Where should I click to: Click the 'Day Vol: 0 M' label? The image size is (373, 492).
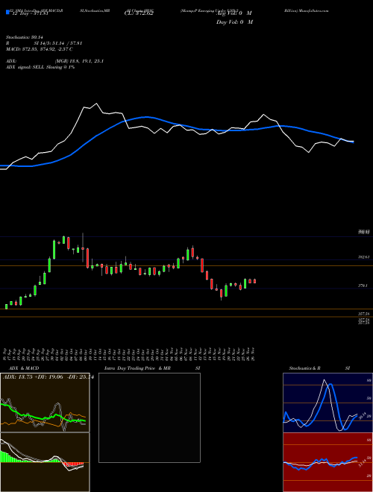(x=234, y=22)
